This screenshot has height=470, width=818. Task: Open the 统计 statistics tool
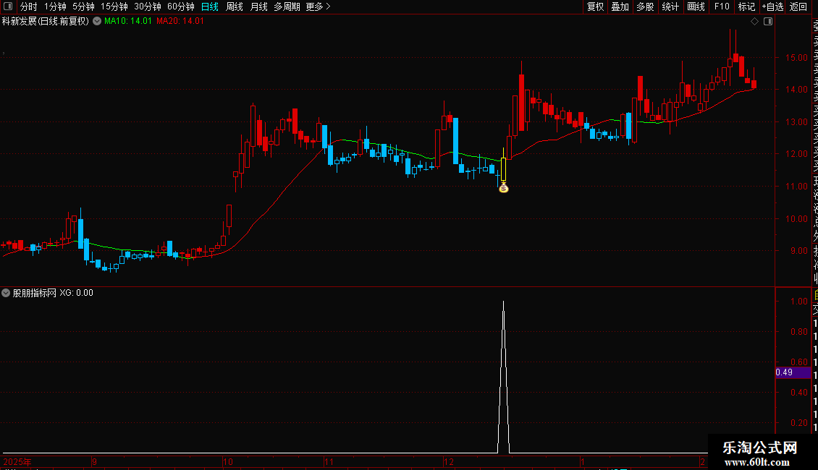point(670,7)
